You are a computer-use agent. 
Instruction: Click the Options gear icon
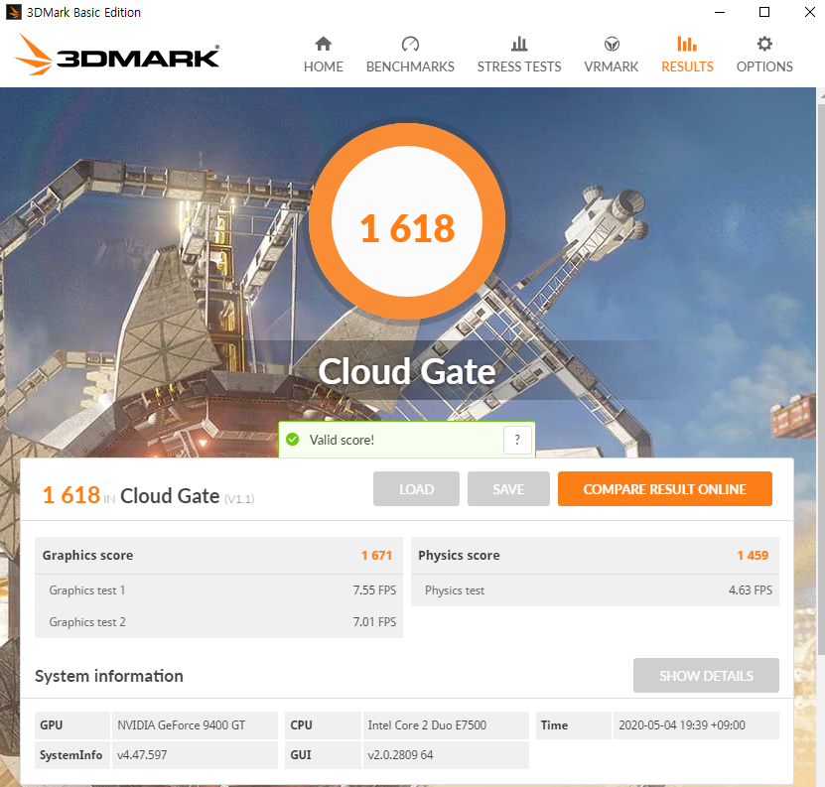(x=764, y=44)
